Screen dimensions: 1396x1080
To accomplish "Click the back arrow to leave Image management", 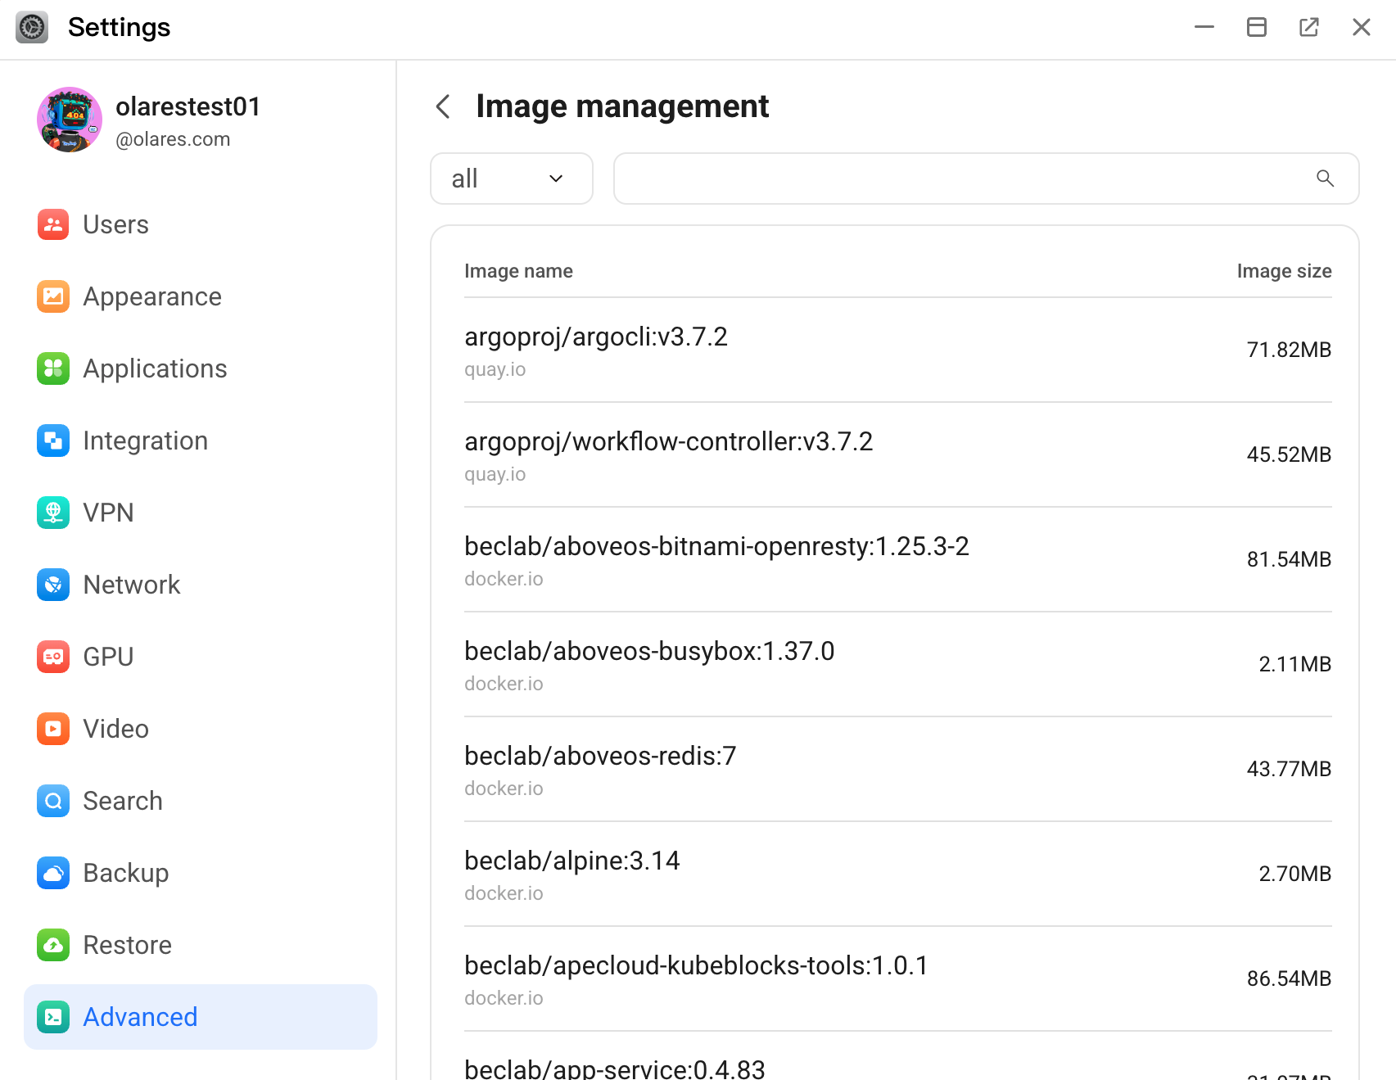I will click(x=443, y=106).
